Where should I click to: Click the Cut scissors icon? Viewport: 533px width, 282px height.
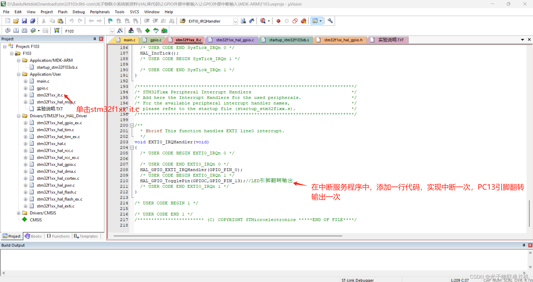pyautogui.click(x=44, y=21)
